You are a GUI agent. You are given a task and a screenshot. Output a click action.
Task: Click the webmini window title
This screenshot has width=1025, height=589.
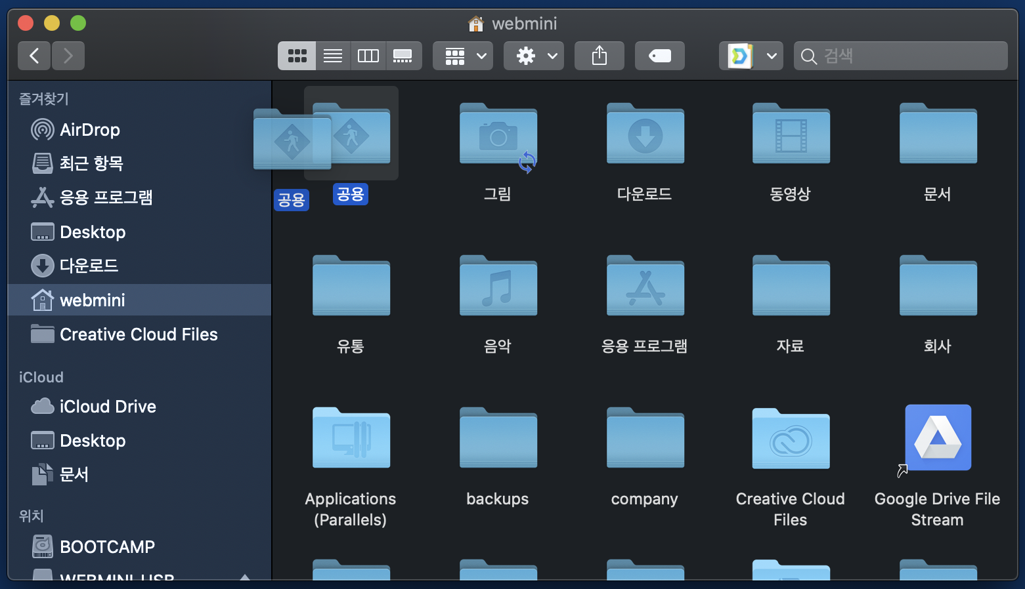513,24
